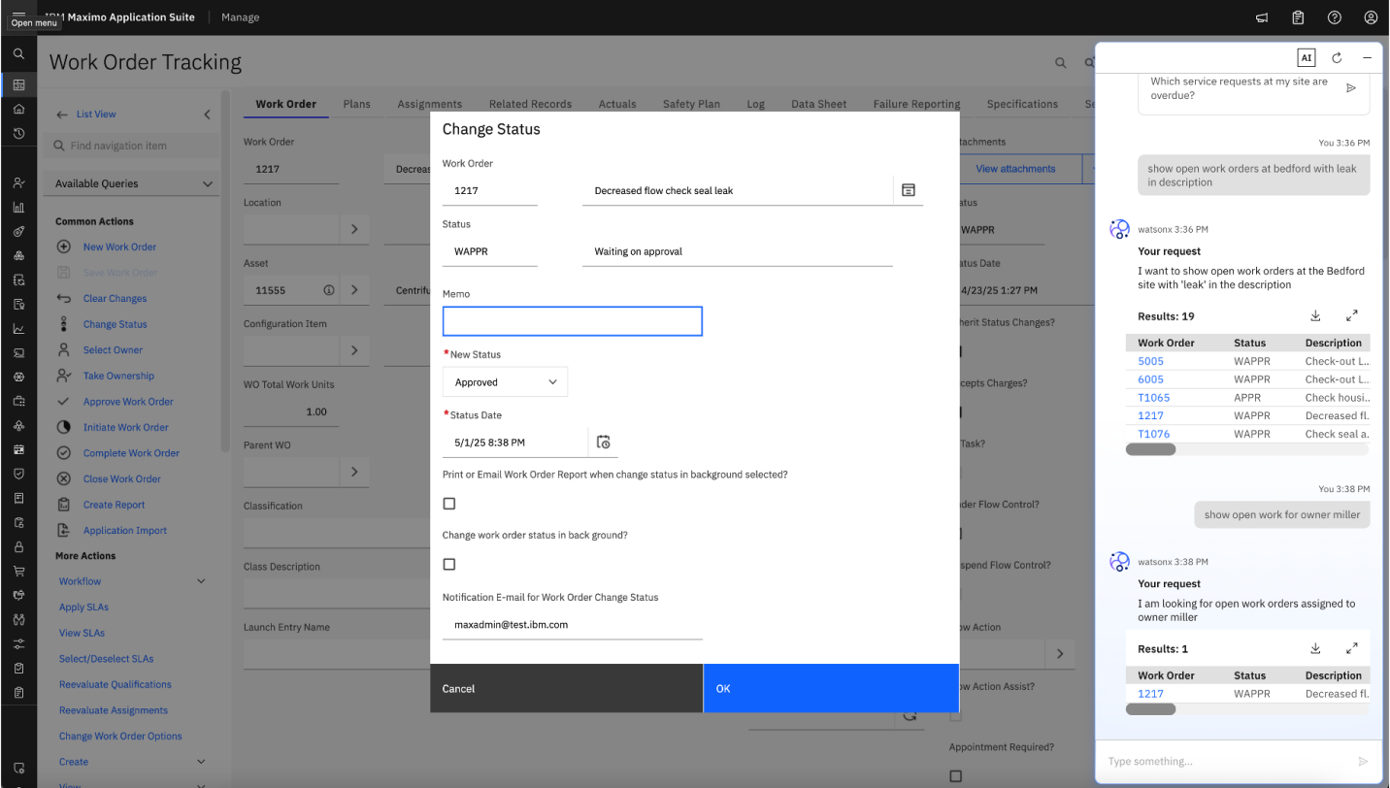
Task: Click OK to confirm the status change
Action: [x=831, y=688]
